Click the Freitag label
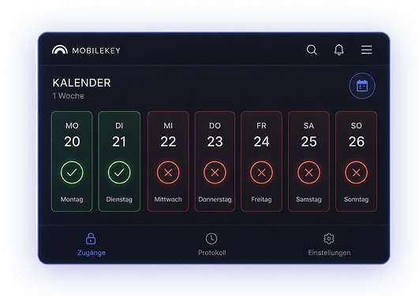Viewport: 419px width, 296px height. (261, 199)
